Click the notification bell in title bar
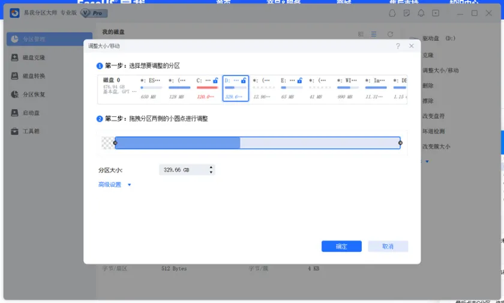Image resolution: width=504 pixels, height=303 pixels. pos(421,13)
